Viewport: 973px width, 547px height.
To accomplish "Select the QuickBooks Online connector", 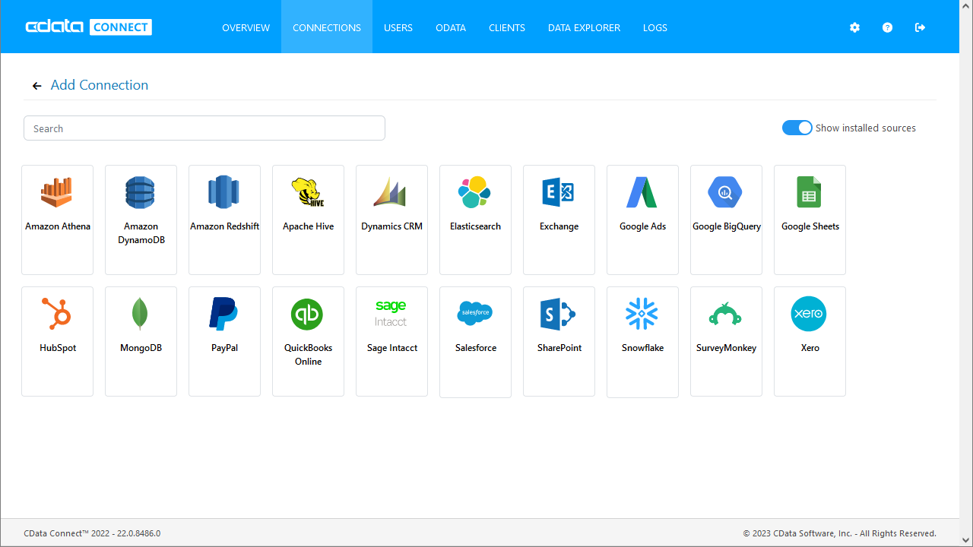I will pos(308,341).
